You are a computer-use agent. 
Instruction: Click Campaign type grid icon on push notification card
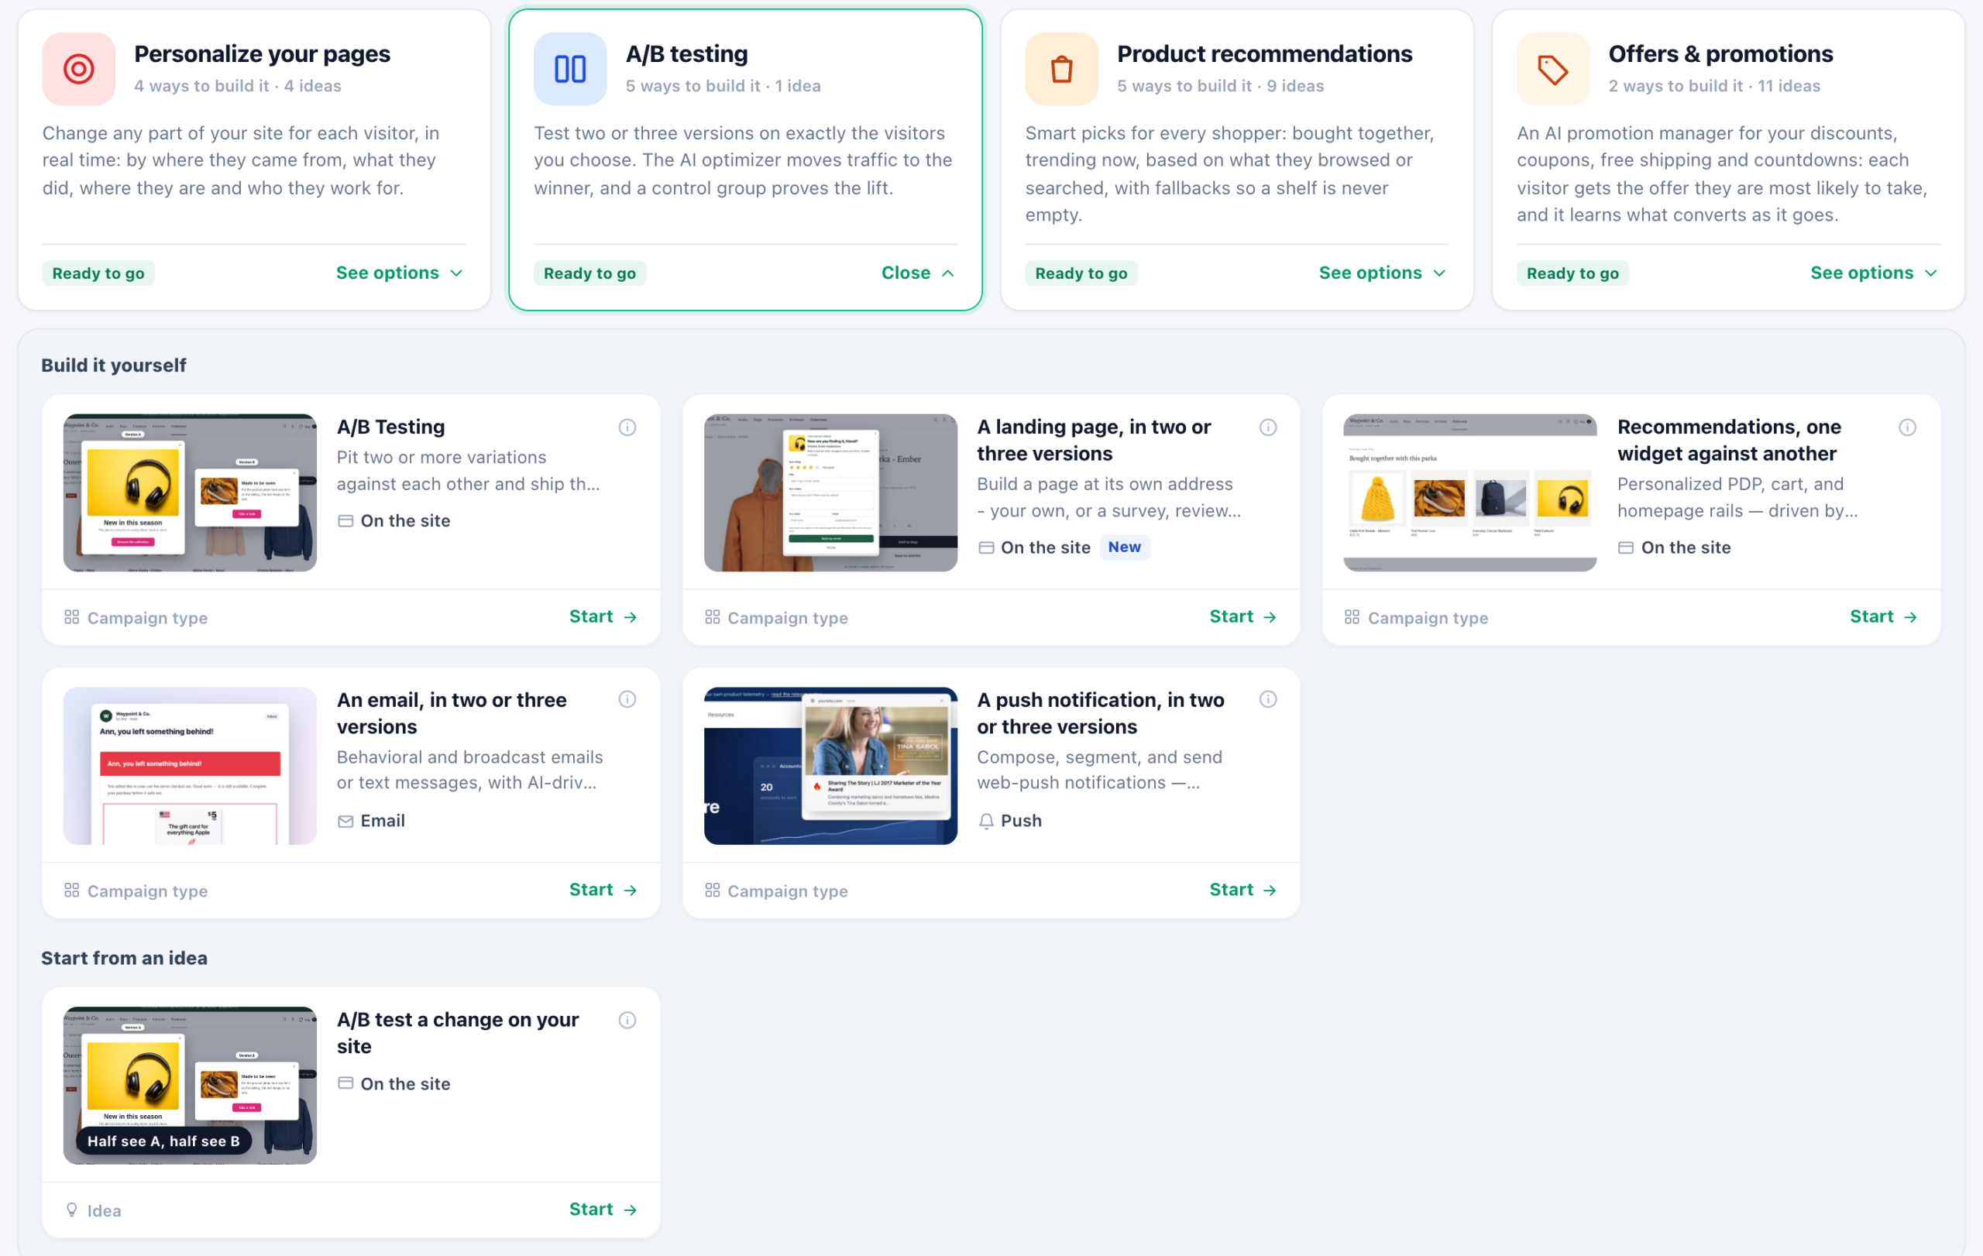[x=713, y=891]
